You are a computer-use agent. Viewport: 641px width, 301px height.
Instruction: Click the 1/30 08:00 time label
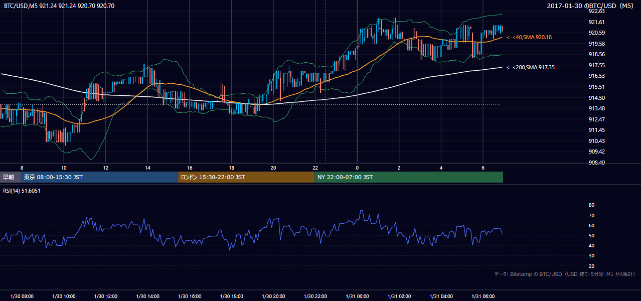tap(22, 296)
